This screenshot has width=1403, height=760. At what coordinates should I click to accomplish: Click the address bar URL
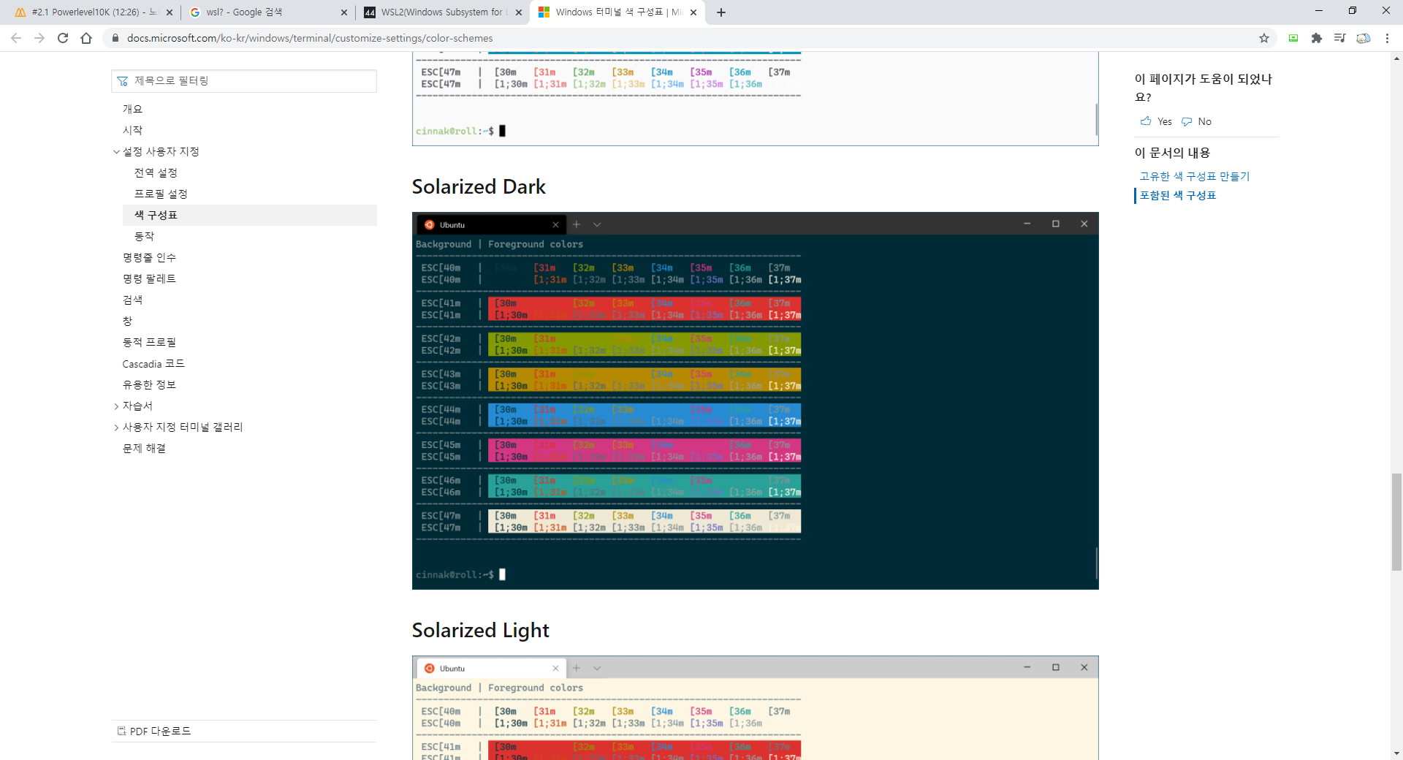click(310, 38)
